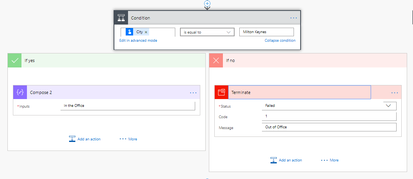The image size is (413, 179).
Task: Open the Compose 2 ellipsis menu
Action: coord(193,93)
